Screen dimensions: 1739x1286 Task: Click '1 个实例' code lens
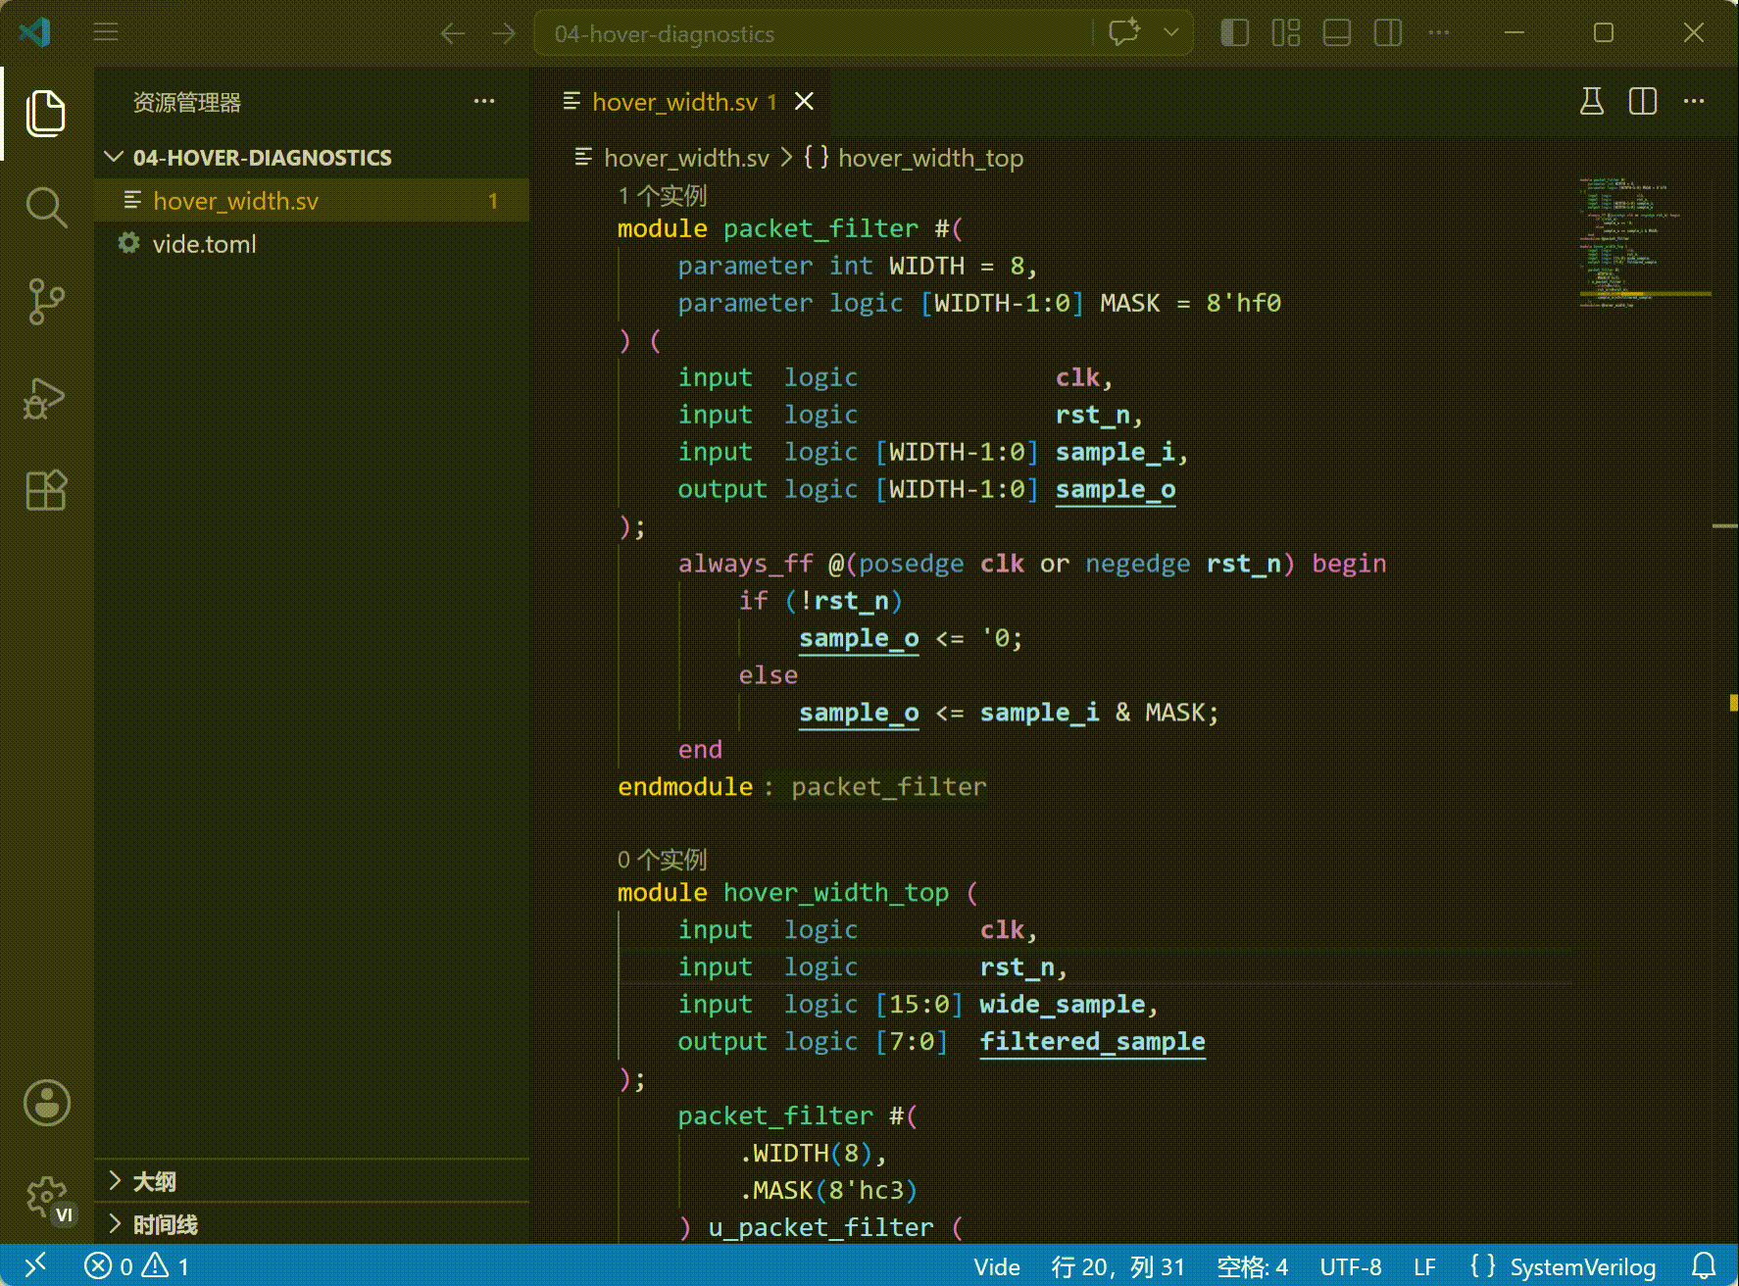click(662, 195)
